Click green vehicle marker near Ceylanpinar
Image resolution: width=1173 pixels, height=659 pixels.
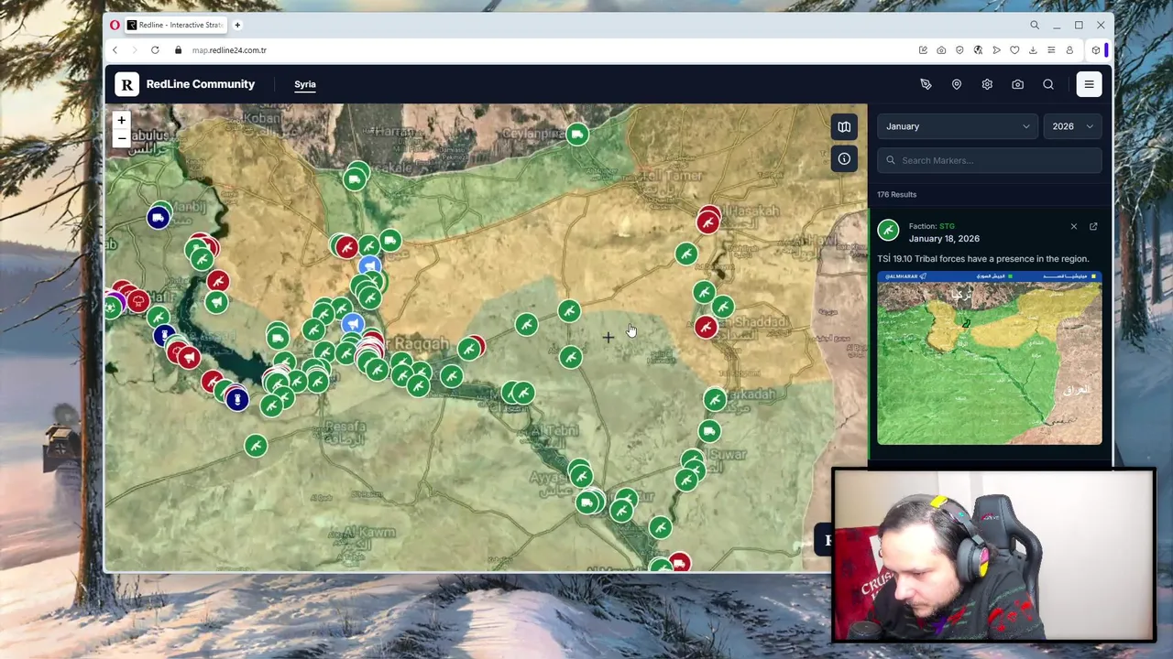576,135
